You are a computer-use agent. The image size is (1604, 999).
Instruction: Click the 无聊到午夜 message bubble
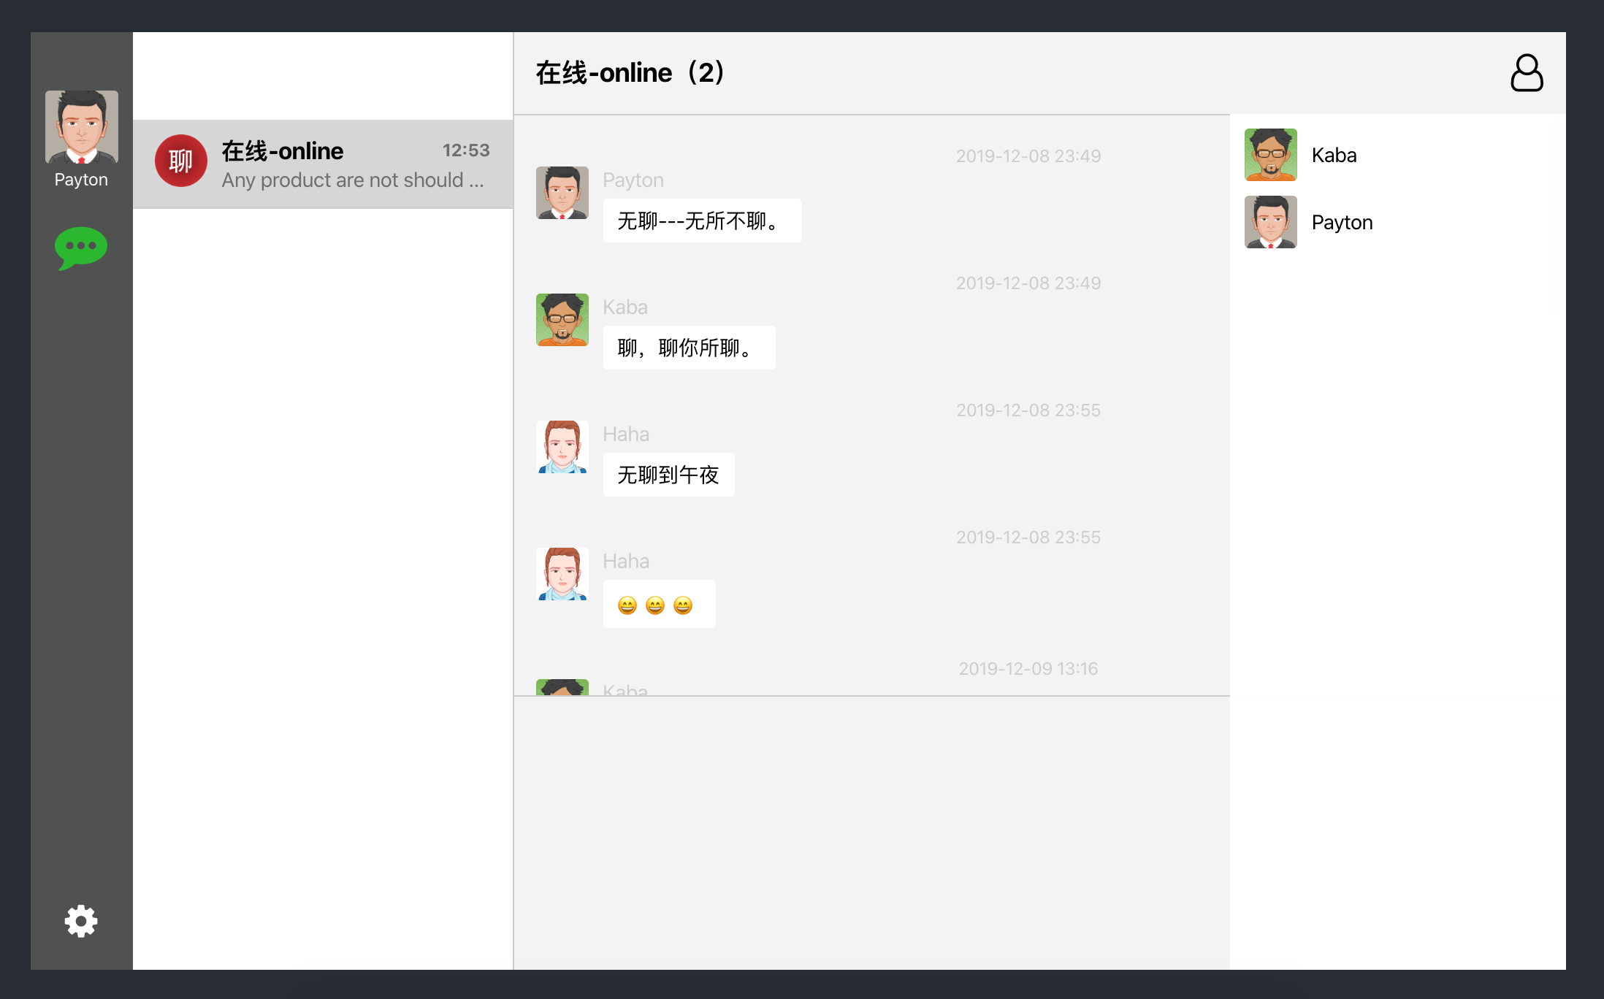668,475
